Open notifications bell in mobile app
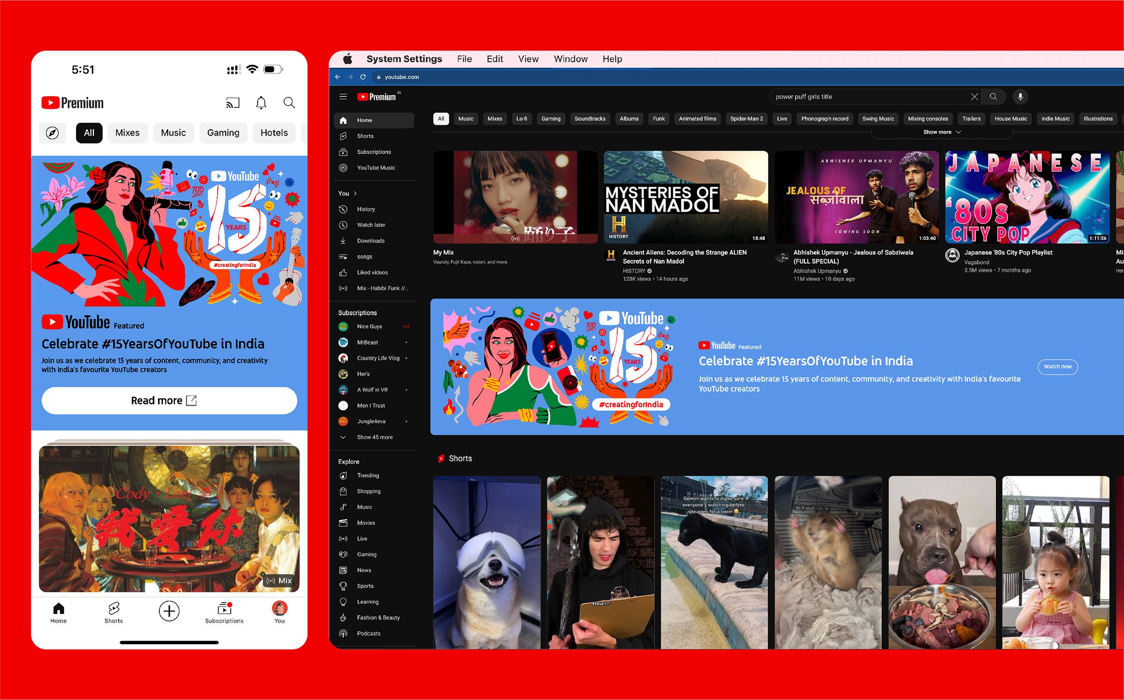The height and width of the screenshot is (700, 1124). pyautogui.click(x=261, y=103)
